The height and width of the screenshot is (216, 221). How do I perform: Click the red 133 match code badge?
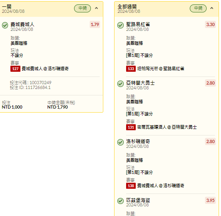coord(131,69)
